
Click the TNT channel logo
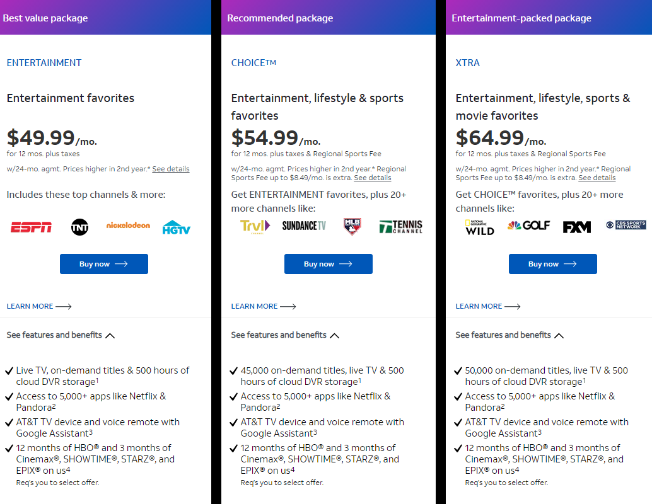click(80, 227)
